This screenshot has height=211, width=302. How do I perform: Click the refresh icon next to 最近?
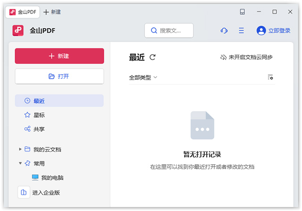pyautogui.click(x=152, y=57)
